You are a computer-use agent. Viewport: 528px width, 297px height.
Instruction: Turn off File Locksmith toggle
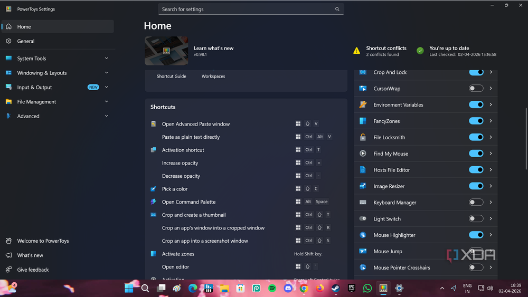pos(476,137)
